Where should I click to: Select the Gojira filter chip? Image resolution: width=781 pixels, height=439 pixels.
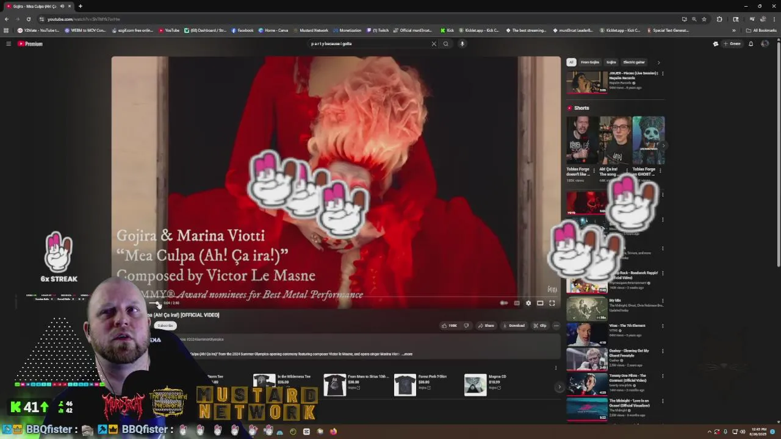click(x=611, y=62)
